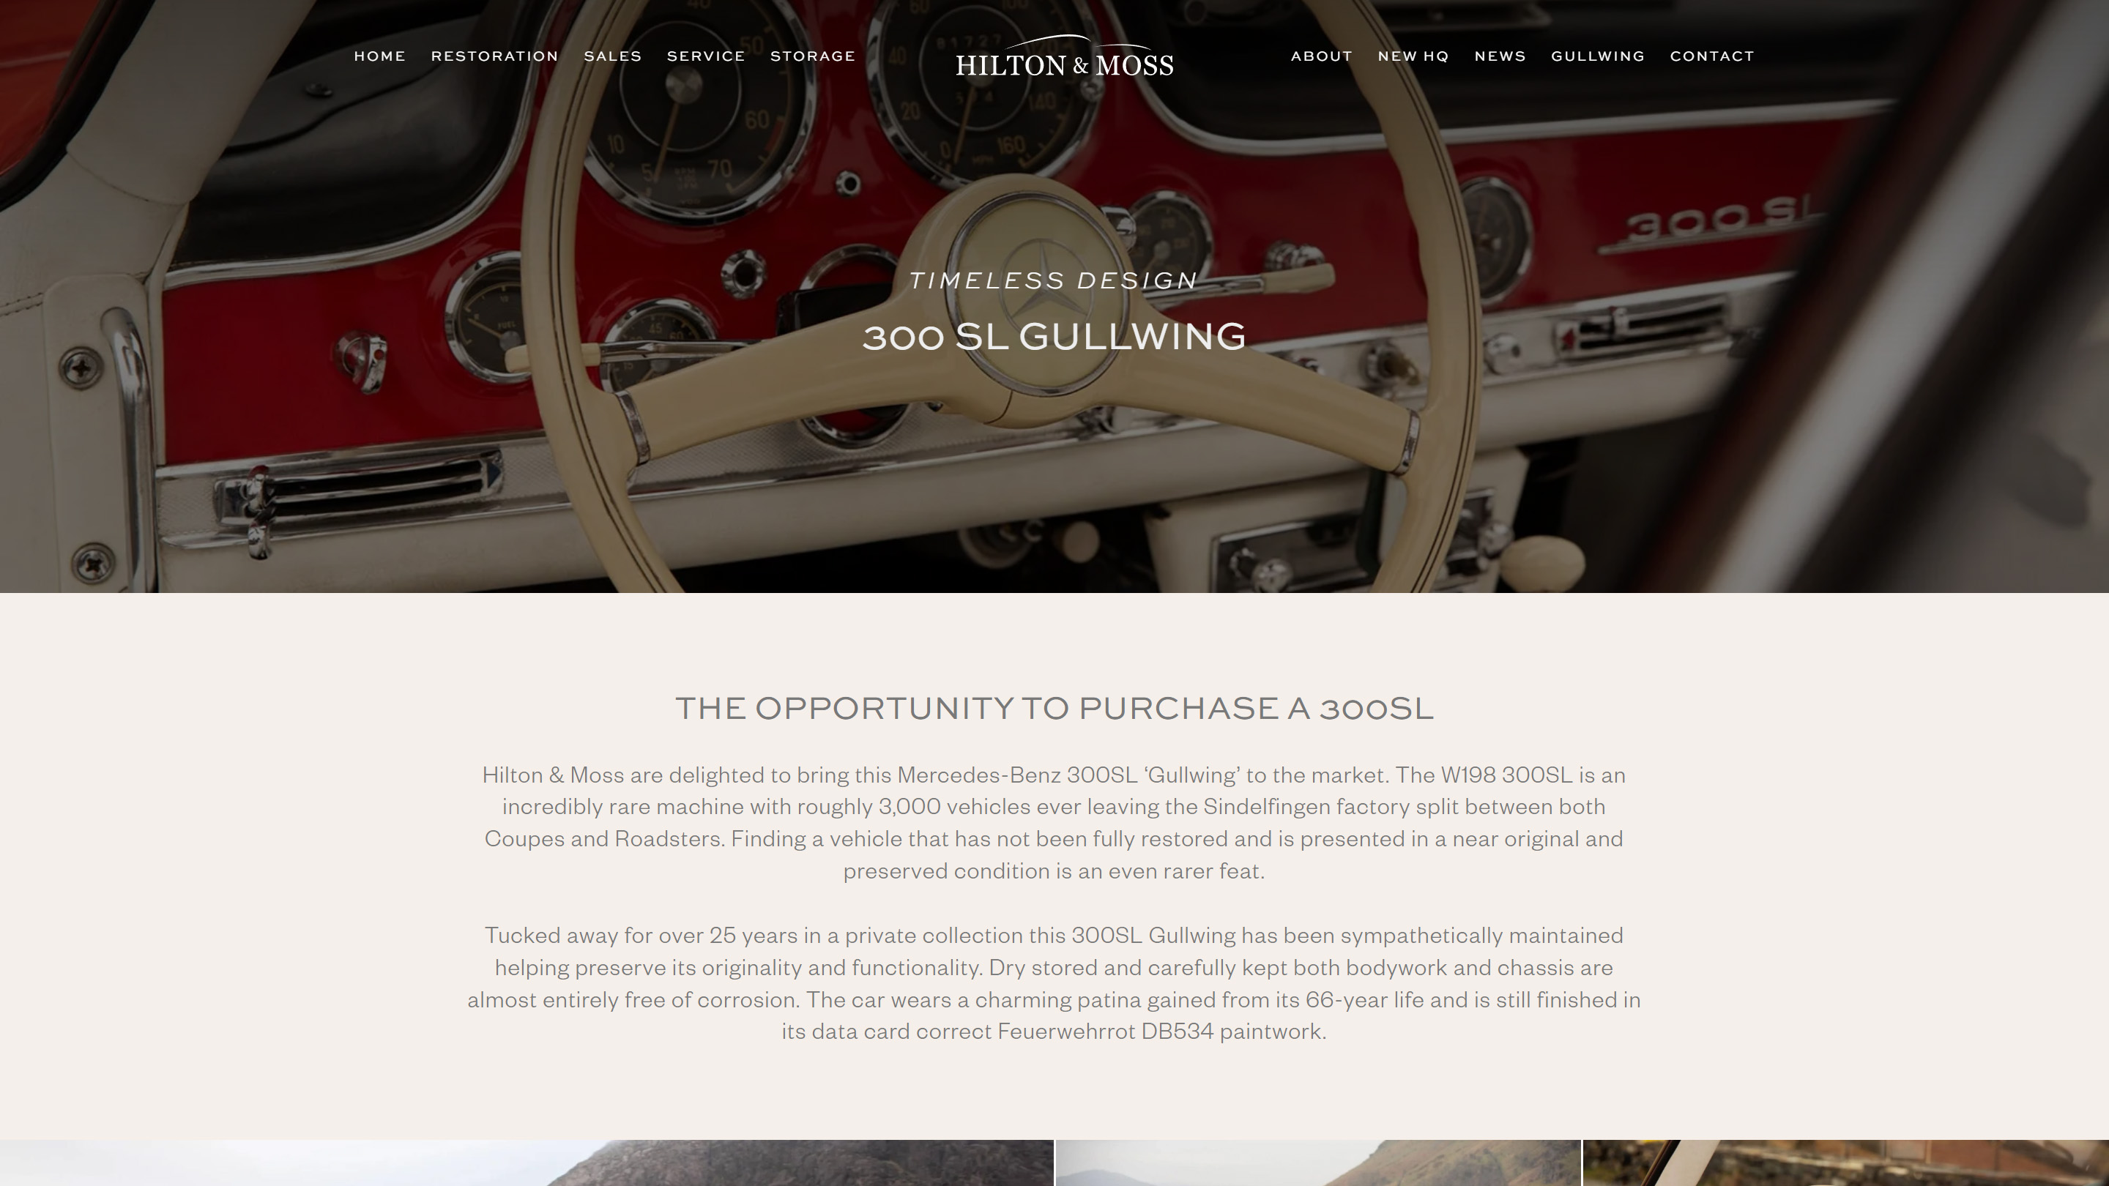Click the Hilton & Moss logo
The height and width of the screenshot is (1186, 2109).
(1064, 56)
